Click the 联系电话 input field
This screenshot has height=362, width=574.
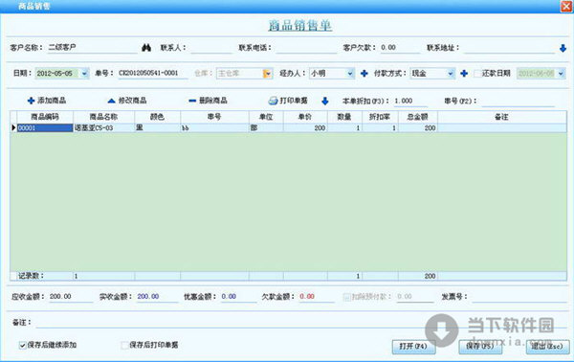[306, 48]
